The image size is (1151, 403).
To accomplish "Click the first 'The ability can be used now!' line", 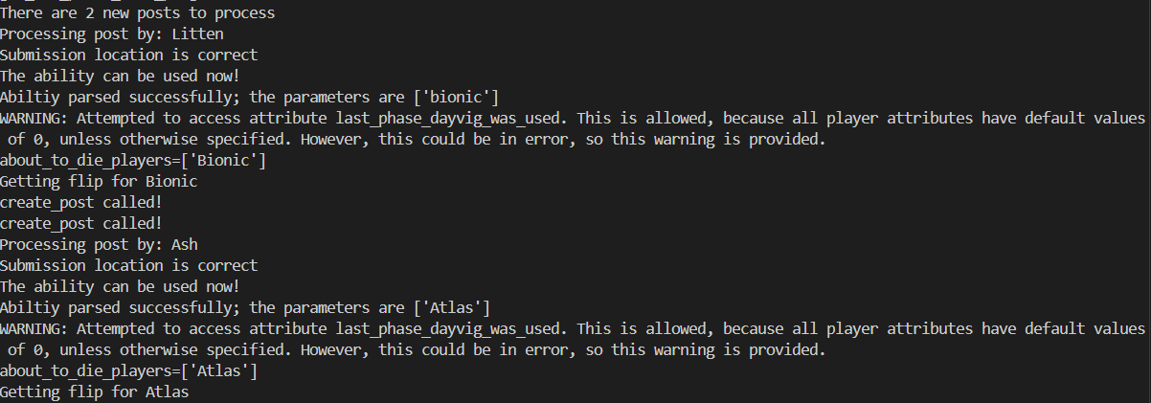I will pos(120,77).
